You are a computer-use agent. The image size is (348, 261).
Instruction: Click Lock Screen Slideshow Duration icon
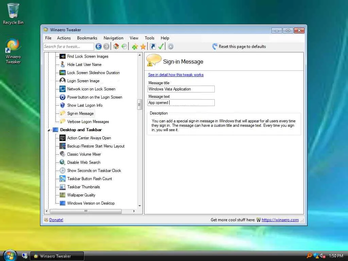(x=63, y=73)
